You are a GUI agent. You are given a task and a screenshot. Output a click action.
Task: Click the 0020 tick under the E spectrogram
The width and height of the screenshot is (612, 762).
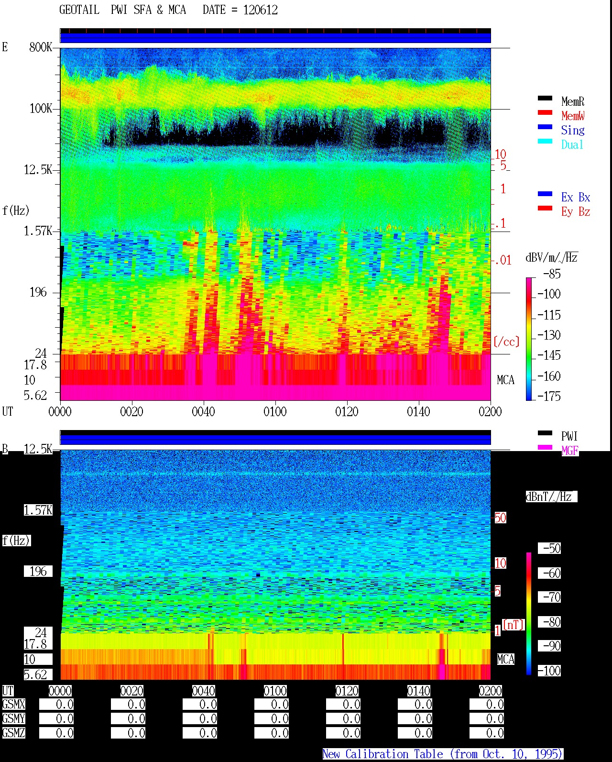[131, 412]
